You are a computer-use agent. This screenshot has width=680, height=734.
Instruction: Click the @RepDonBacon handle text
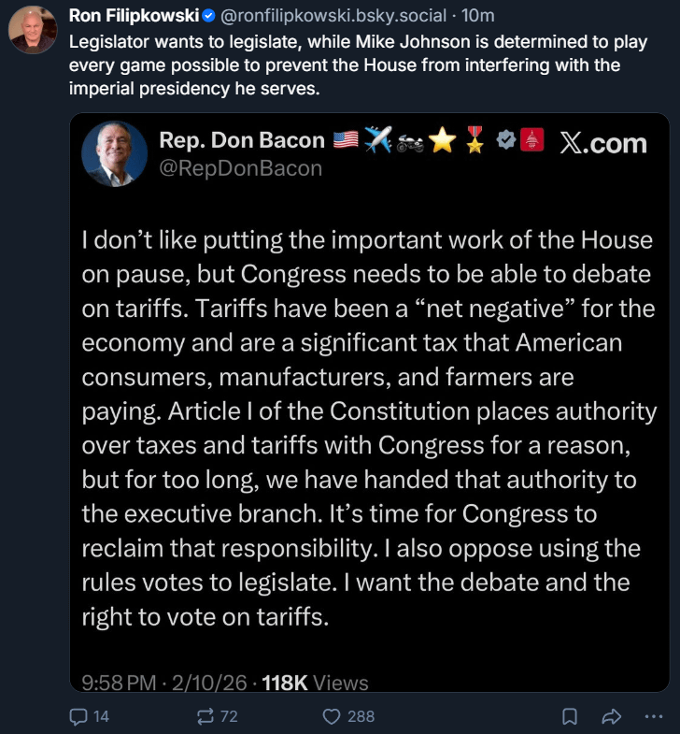click(240, 168)
